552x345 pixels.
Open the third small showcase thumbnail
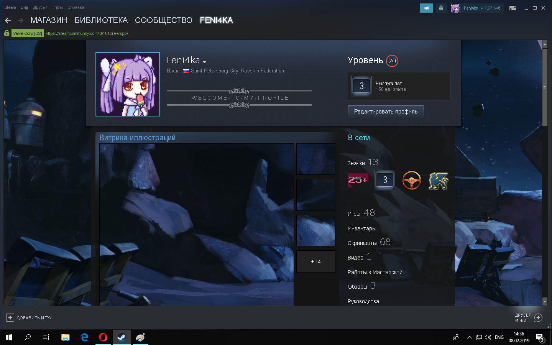[316, 230]
